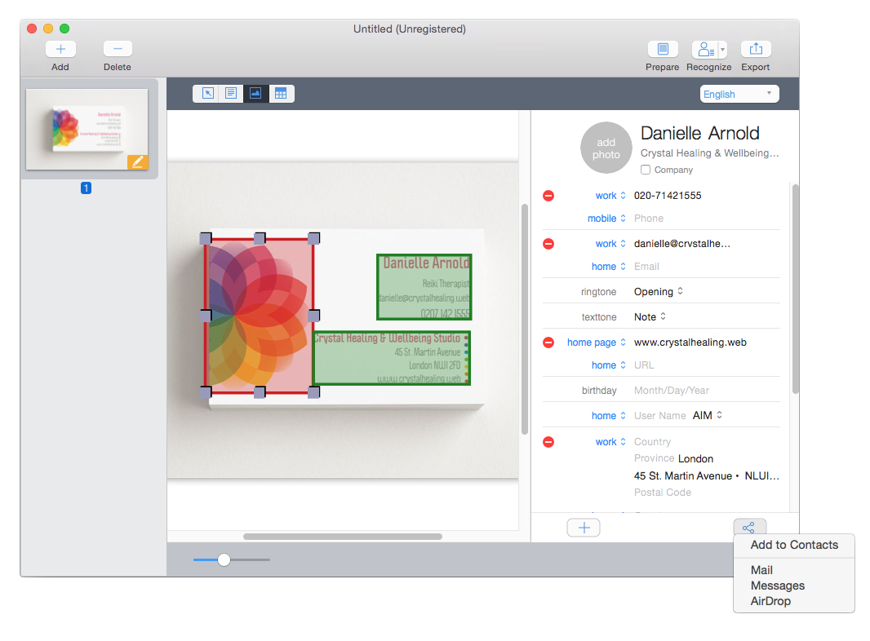
Task: Change the work address label type
Action: pos(610,442)
